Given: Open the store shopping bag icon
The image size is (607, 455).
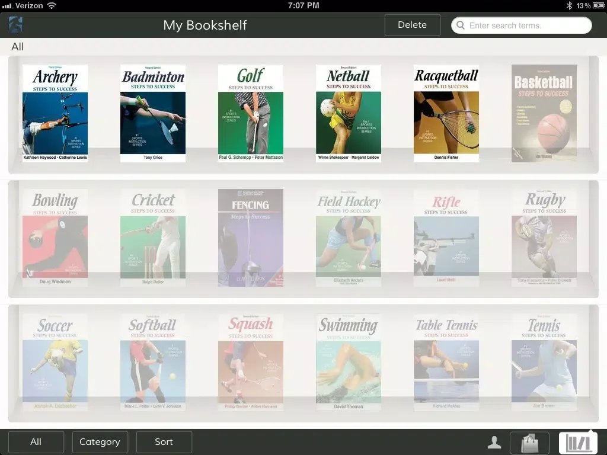Looking at the screenshot, I should [x=529, y=443].
